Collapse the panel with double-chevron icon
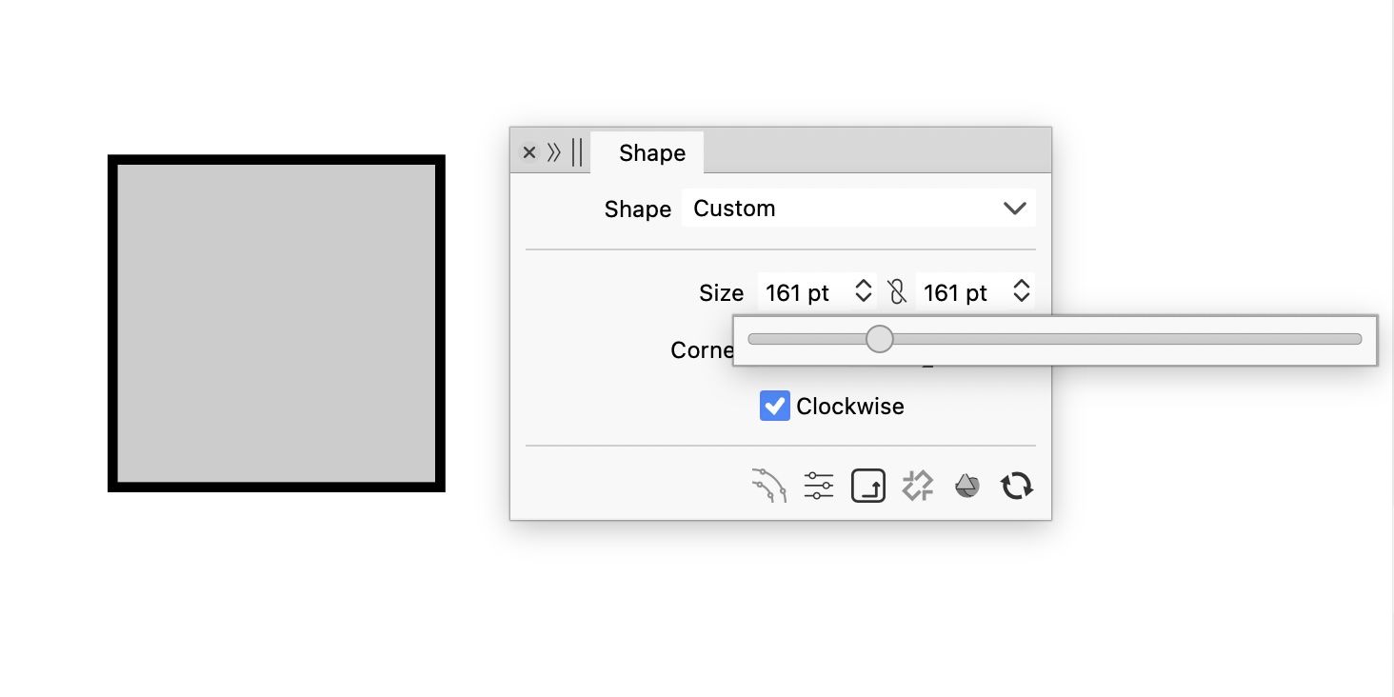 pos(554,152)
